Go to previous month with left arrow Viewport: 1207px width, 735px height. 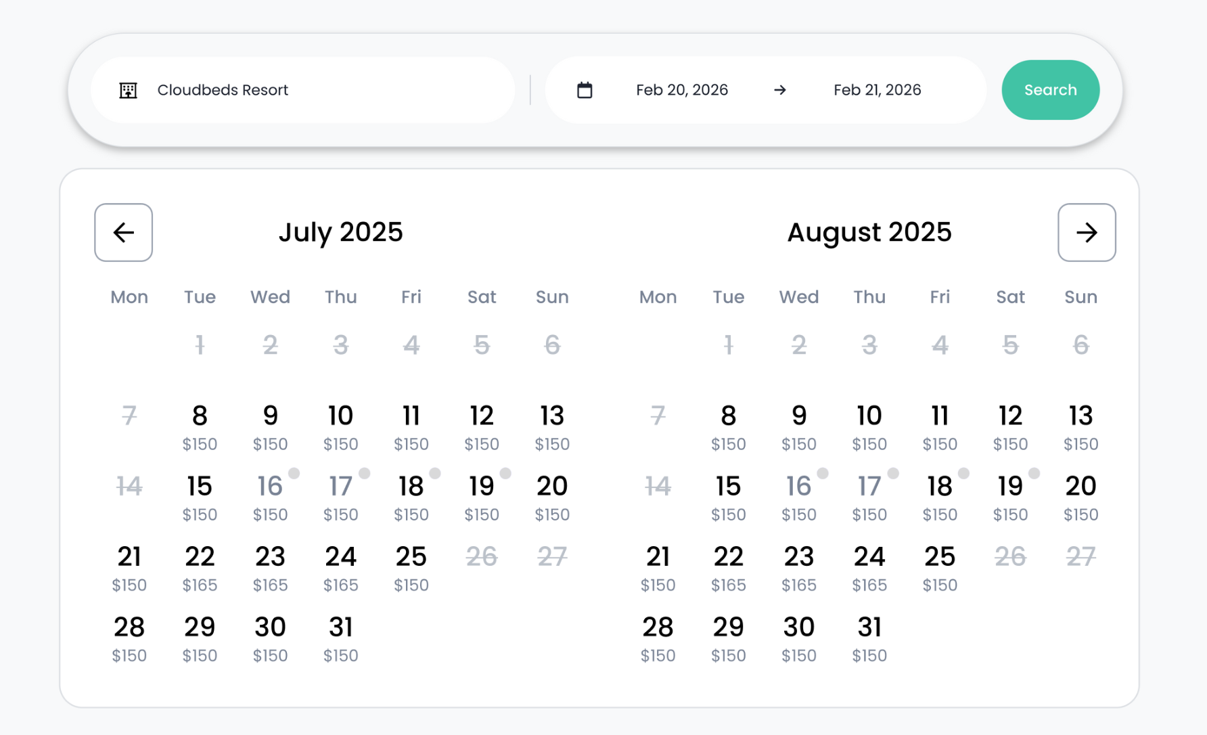tap(123, 232)
